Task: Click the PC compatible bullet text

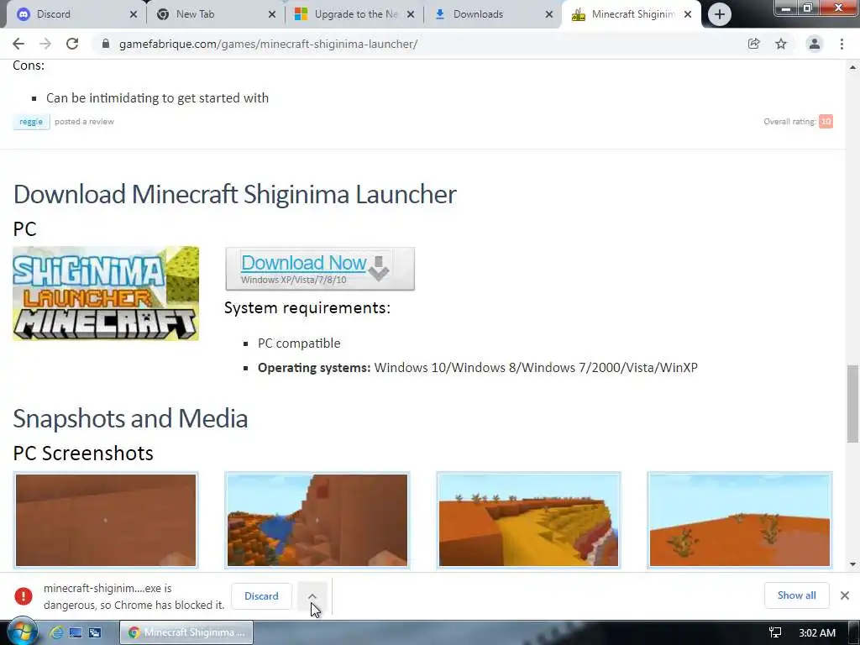Action: pos(299,343)
